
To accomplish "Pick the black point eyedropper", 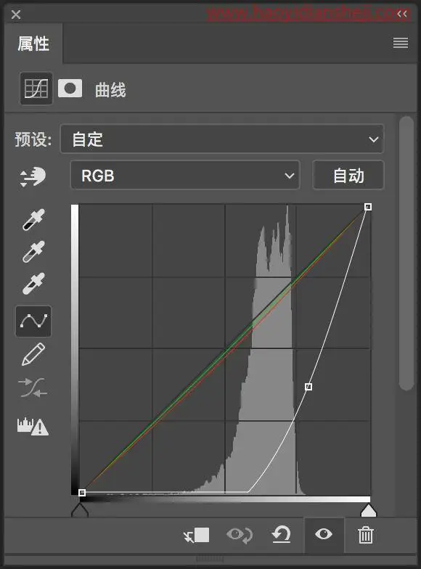I will pos(33,219).
